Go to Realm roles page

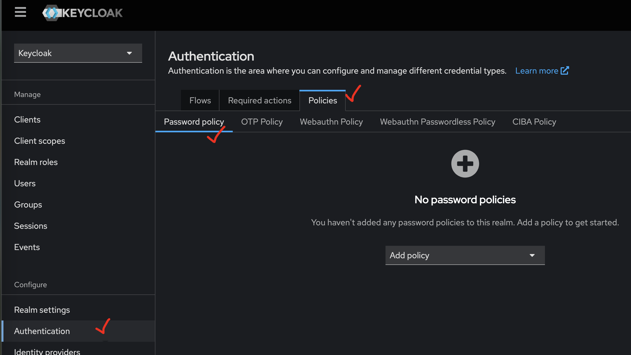coord(36,162)
